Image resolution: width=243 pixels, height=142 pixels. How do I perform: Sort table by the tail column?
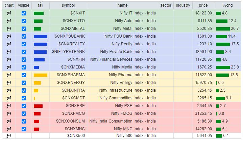pyautogui.click(x=40, y=5)
